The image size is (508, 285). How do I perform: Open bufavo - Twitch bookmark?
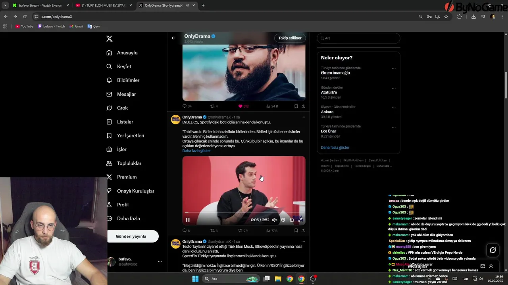(x=52, y=26)
